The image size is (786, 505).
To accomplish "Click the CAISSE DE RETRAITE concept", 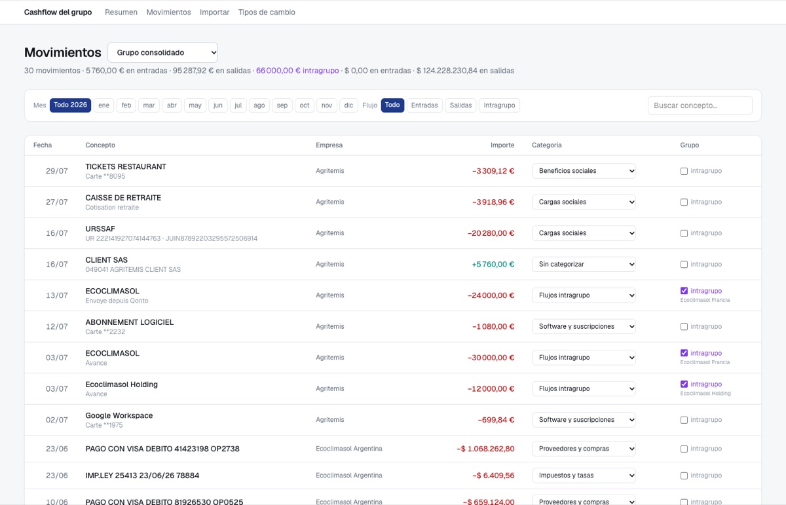I will pos(123,198).
